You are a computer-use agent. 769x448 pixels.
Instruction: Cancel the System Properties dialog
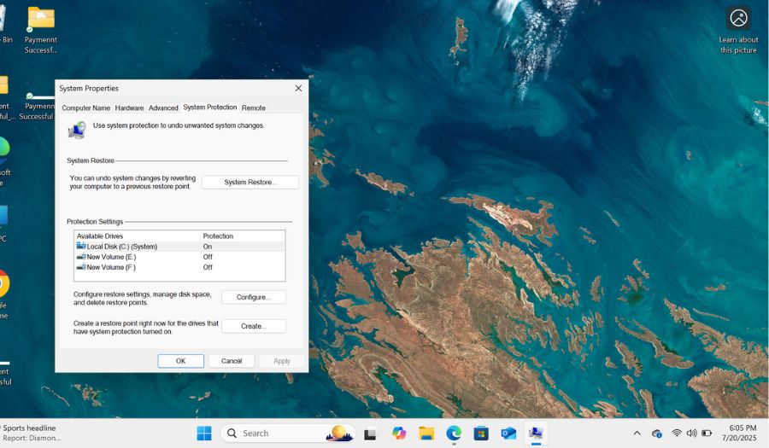(x=232, y=361)
